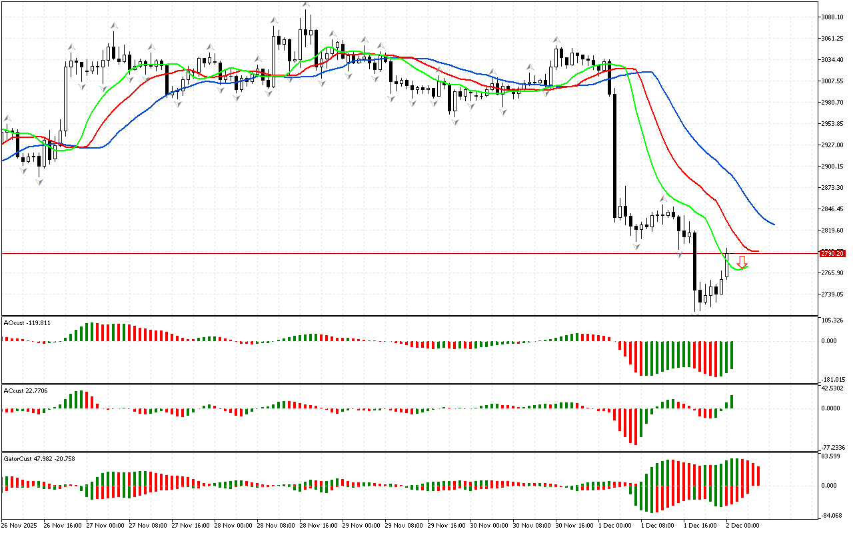Click the 2739.05 price scale label
The width and height of the screenshot is (853, 533).
[x=832, y=294]
